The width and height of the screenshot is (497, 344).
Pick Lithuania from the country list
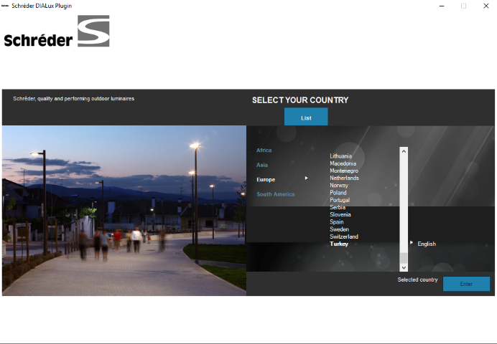(x=340, y=156)
